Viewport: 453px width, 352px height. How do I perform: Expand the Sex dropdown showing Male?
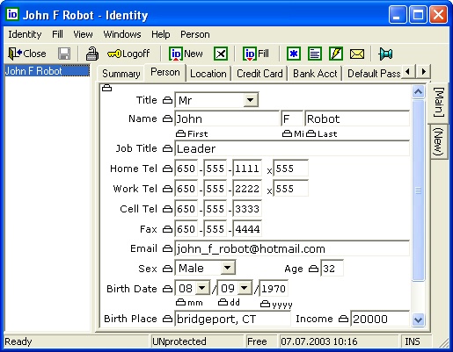[x=227, y=268]
